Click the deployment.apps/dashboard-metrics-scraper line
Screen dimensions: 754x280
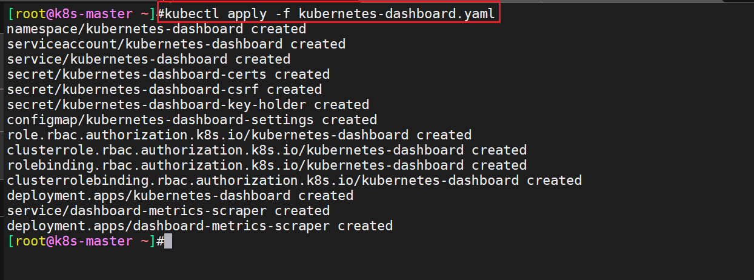coord(199,225)
